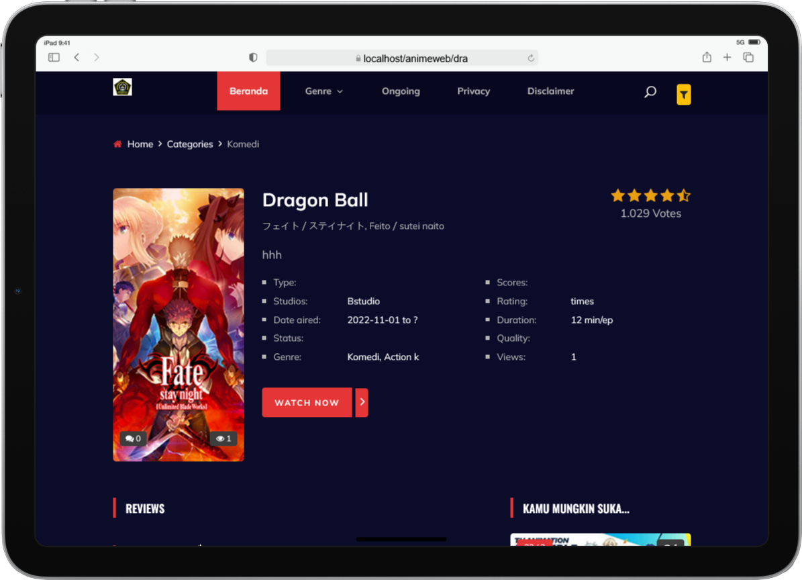Open the Privacy page link

click(x=473, y=91)
